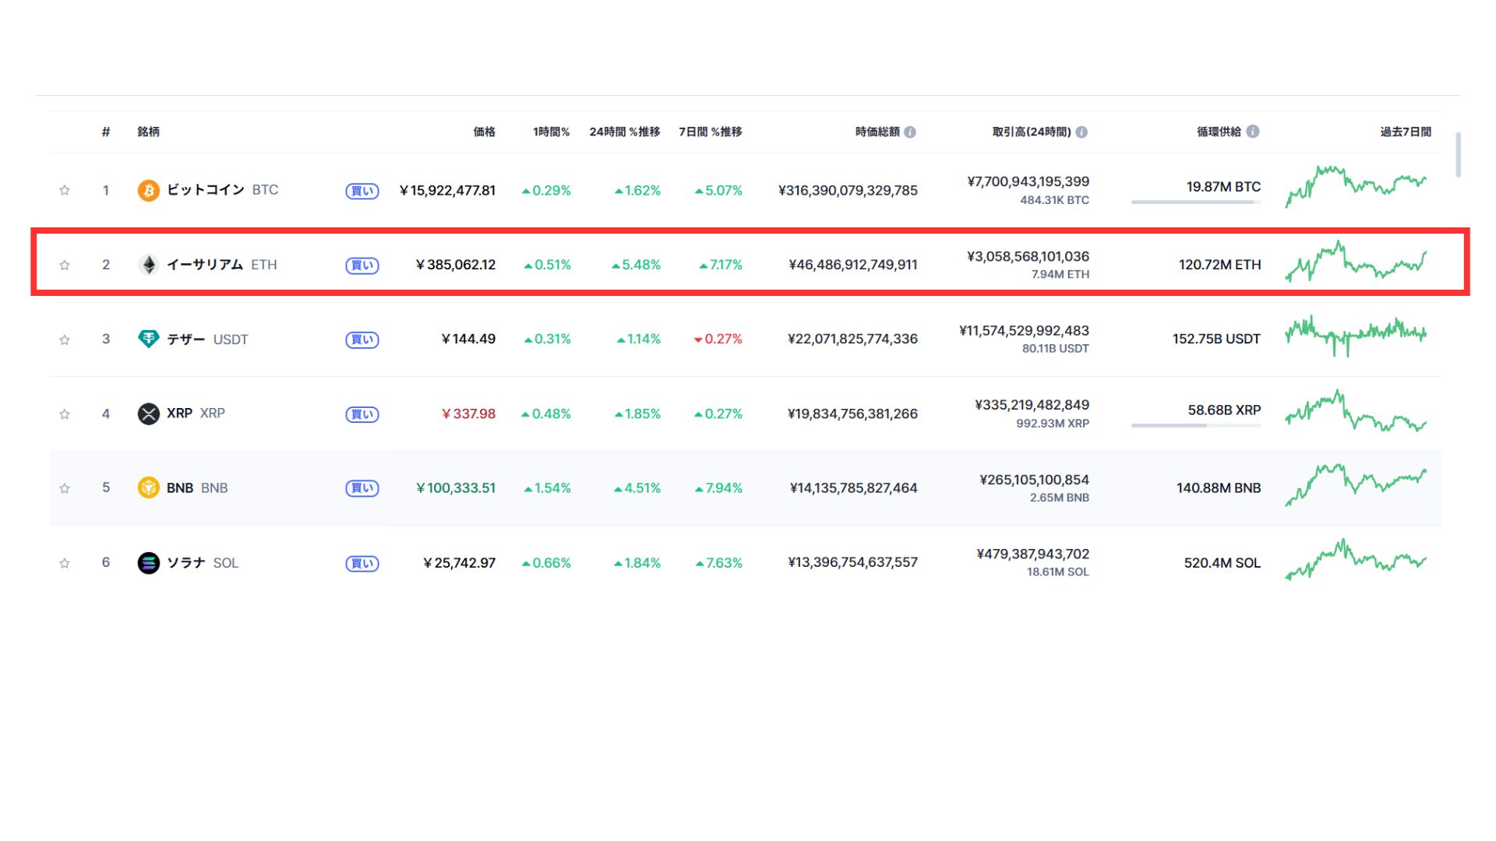Click Tether 7-day change 0.27%

coord(718,340)
